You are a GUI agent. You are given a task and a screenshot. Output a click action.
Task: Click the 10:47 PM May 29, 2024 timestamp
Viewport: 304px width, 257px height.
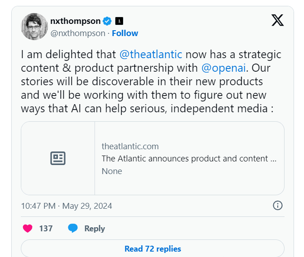point(66,206)
